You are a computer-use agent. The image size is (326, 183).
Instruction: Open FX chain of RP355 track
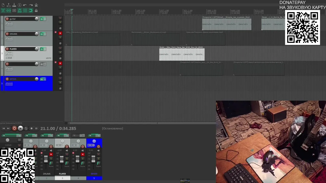click(x=42, y=79)
